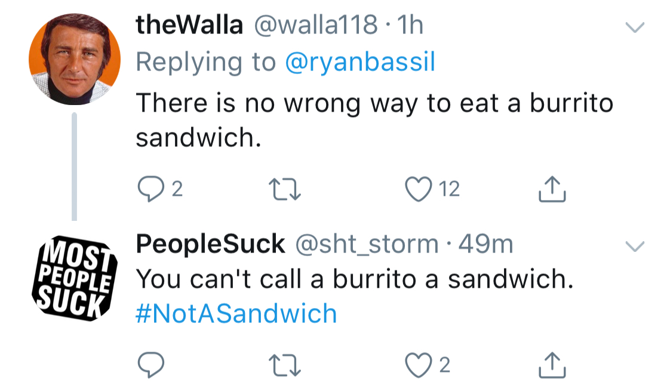Open theWalla's tweet text for details
This screenshot has width=664, height=391.
pyautogui.click(x=374, y=120)
